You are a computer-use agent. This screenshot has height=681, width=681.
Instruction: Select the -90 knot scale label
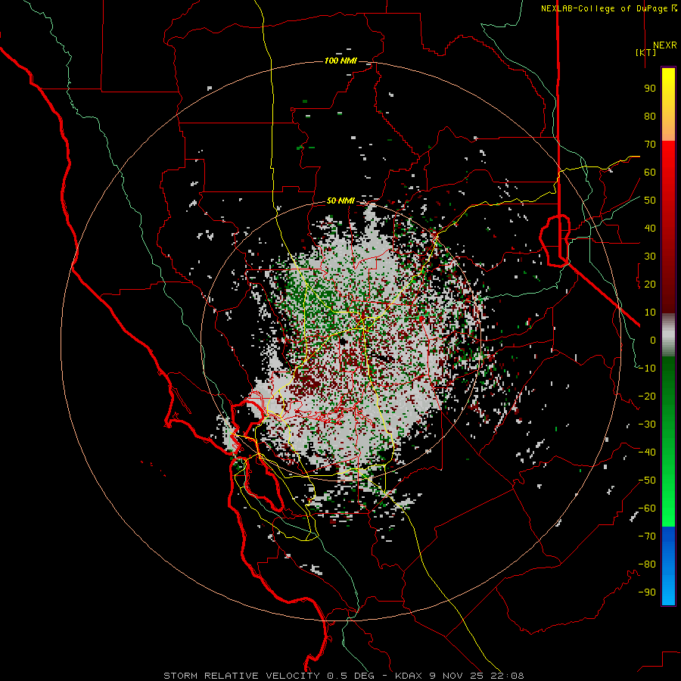click(x=647, y=592)
